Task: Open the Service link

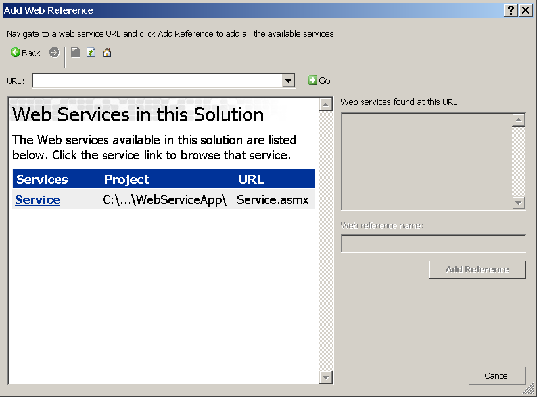Action: point(37,200)
